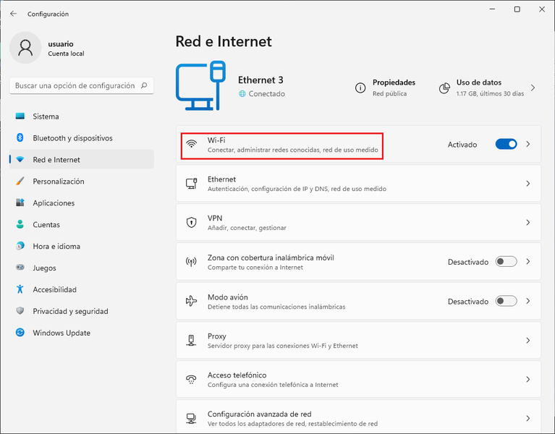555x434 pixels.
Task: Click the Accesibilidad sidebar label
Action: click(x=54, y=289)
